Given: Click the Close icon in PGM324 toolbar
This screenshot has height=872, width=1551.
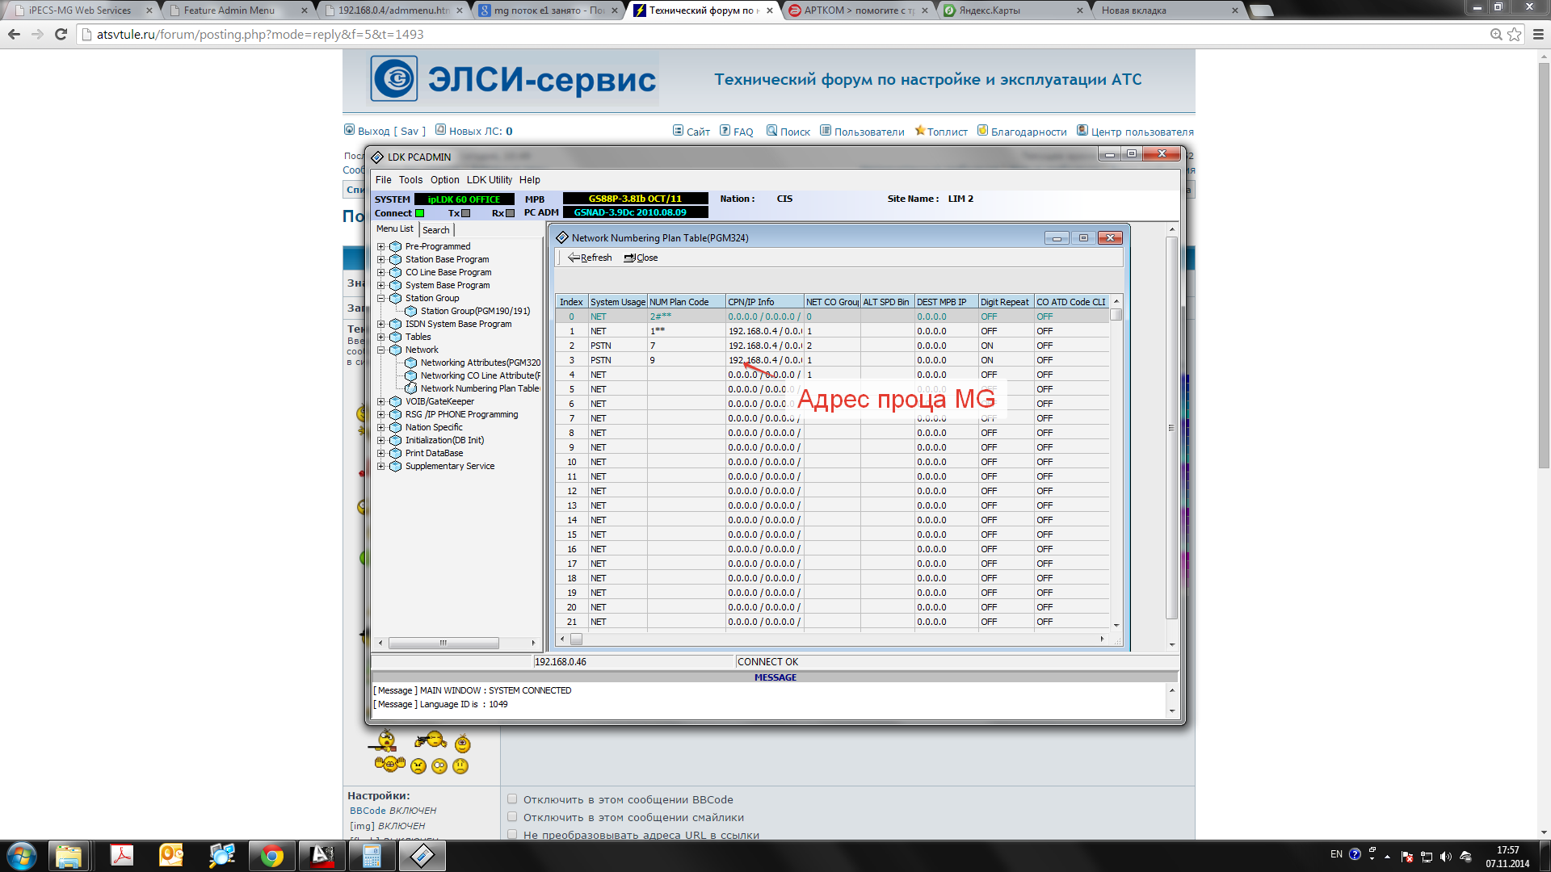Looking at the screenshot, I should coord(630,258).
